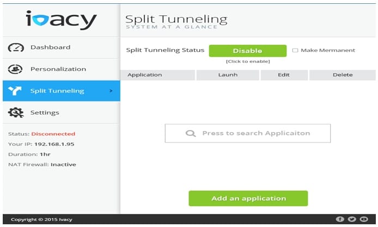Open the Facebook icon in footer
The height and width of the screenshot is (227, 378).
click(x=340, y=219)
